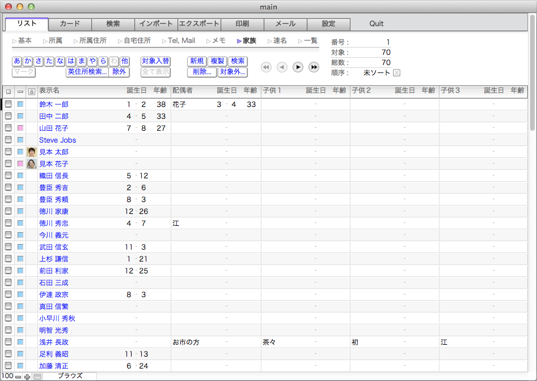Expand the 基本 view triangle
The width and height of the screenshot is (537, 381).
[15, 41]
